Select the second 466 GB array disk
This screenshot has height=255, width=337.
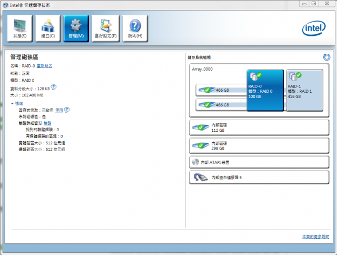[222, 105]
